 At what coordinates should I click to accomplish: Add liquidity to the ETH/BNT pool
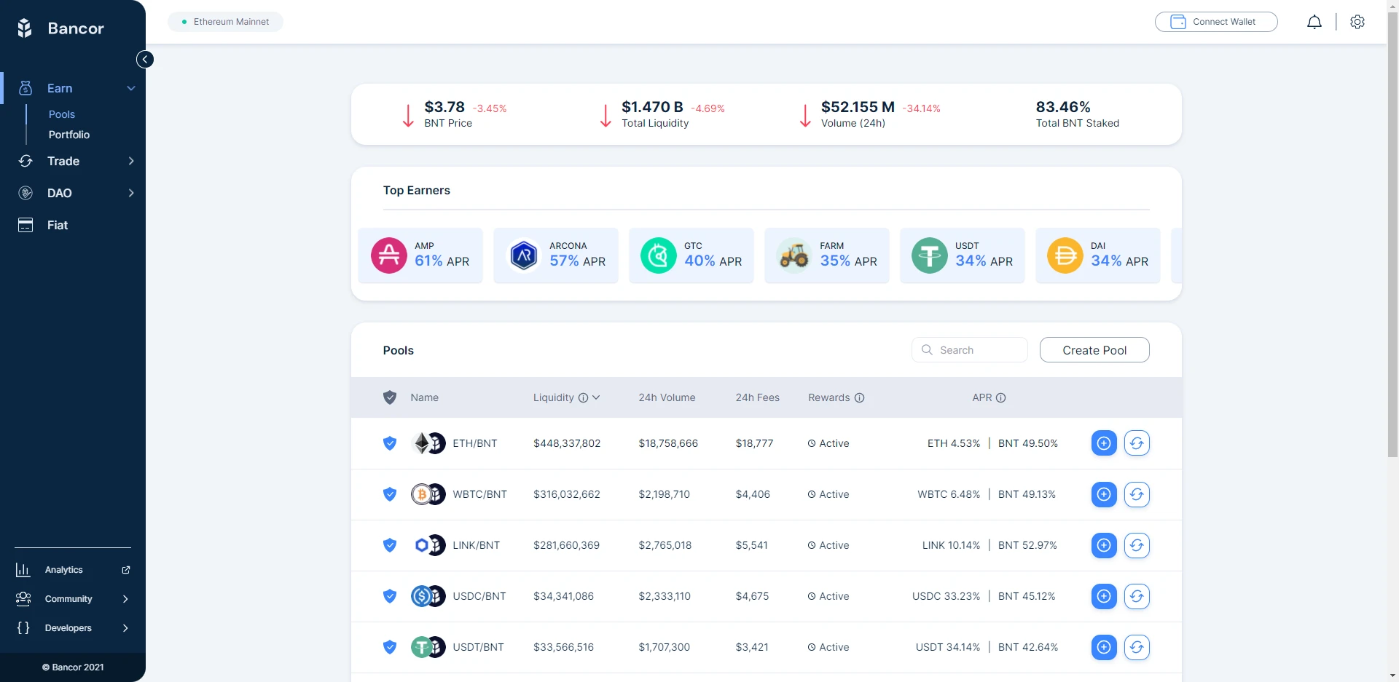coord(1104,443)
